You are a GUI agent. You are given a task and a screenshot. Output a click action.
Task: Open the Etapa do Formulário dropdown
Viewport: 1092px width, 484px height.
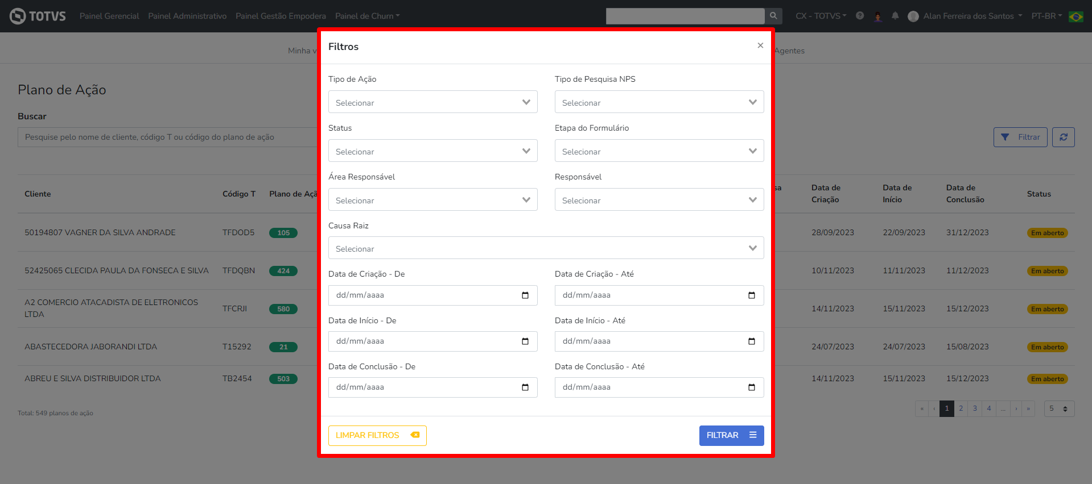coord(659,151)
